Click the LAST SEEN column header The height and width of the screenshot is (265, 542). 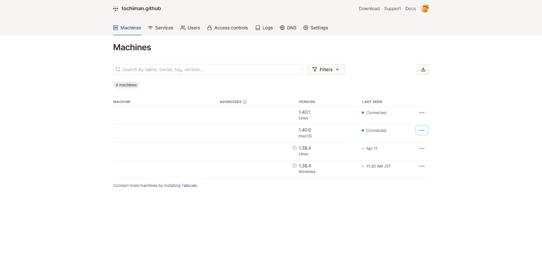(x=372, y=102)
